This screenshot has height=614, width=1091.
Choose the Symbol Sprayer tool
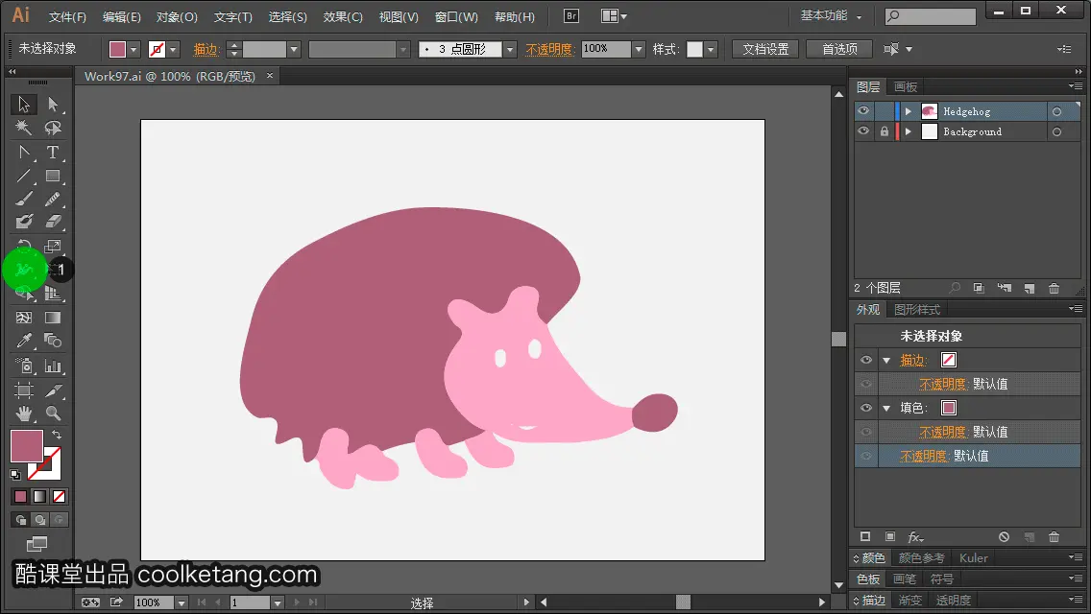point(24,366)
